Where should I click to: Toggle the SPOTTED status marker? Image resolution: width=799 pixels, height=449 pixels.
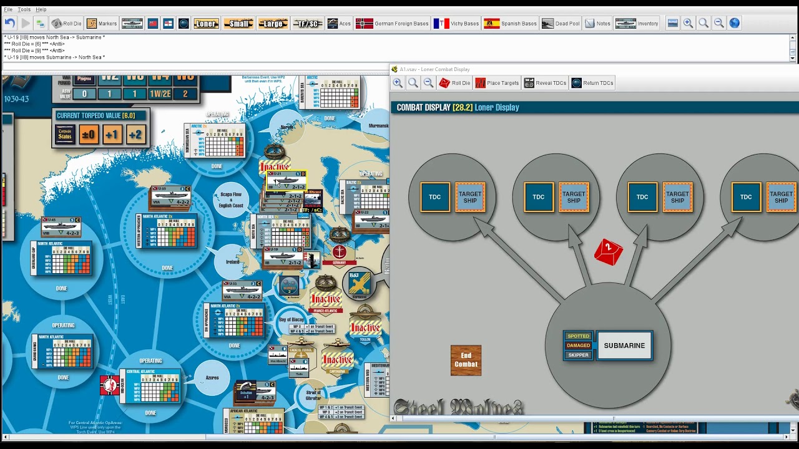[578, 336]
